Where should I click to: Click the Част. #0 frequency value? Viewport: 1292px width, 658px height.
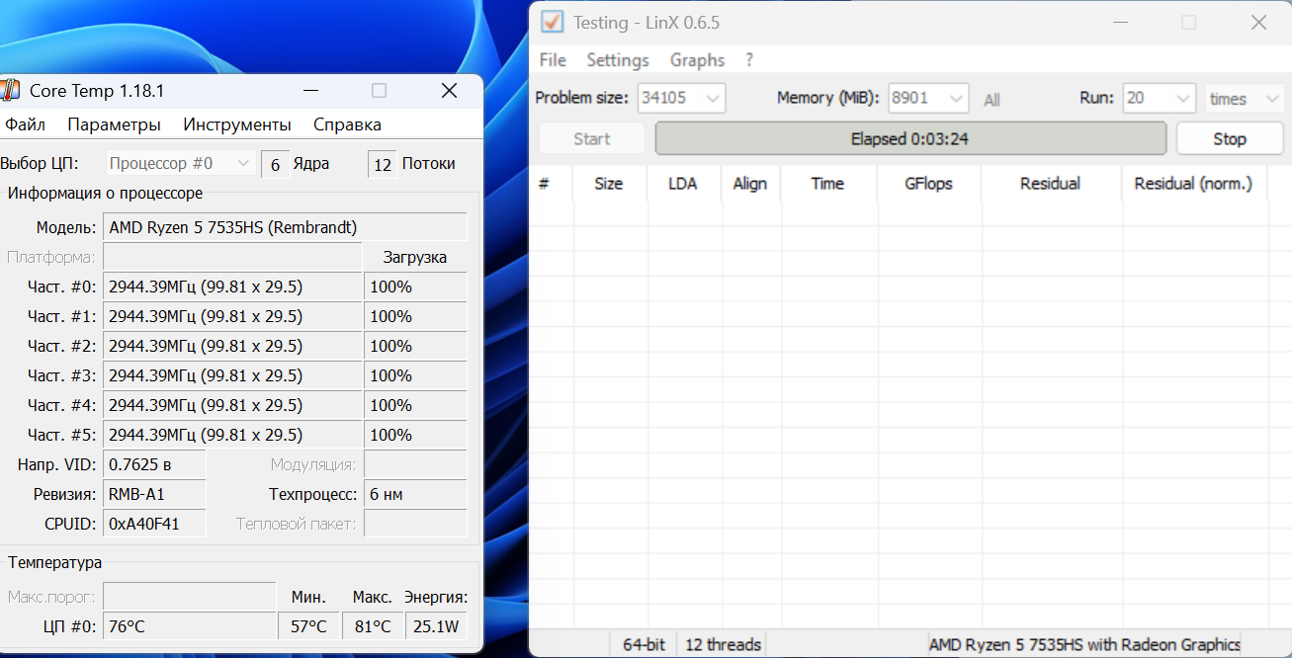[232, 287]
